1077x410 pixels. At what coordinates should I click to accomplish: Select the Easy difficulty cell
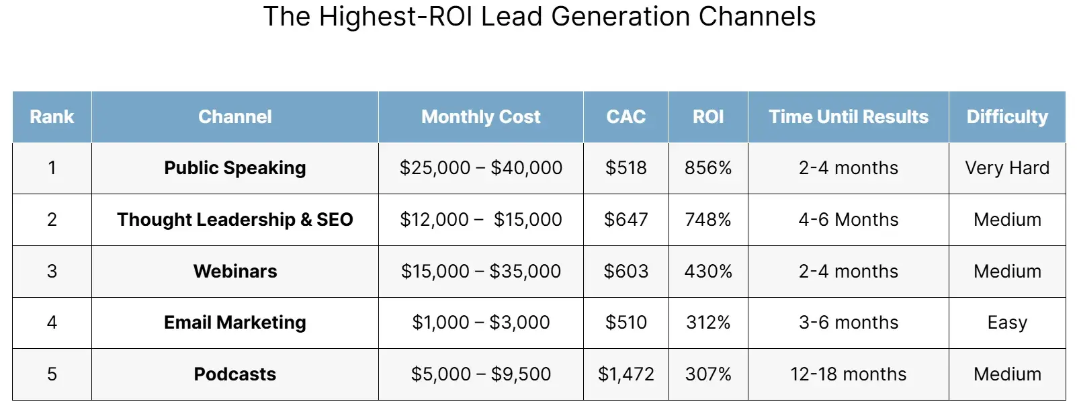point(1006,323)
